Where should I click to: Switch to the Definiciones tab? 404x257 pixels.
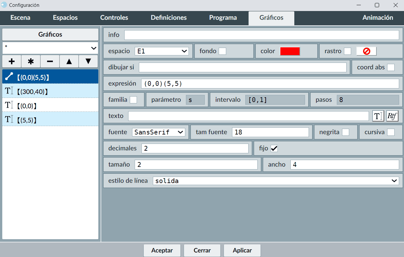click(169, 18)
